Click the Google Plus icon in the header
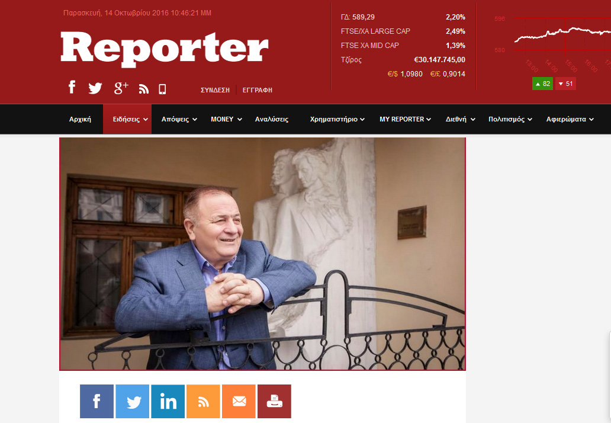 click(x=121, y=88)
